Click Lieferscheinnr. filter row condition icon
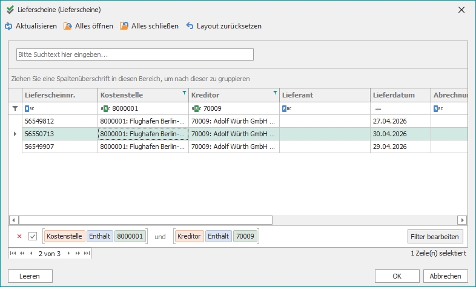 (30, 108)
